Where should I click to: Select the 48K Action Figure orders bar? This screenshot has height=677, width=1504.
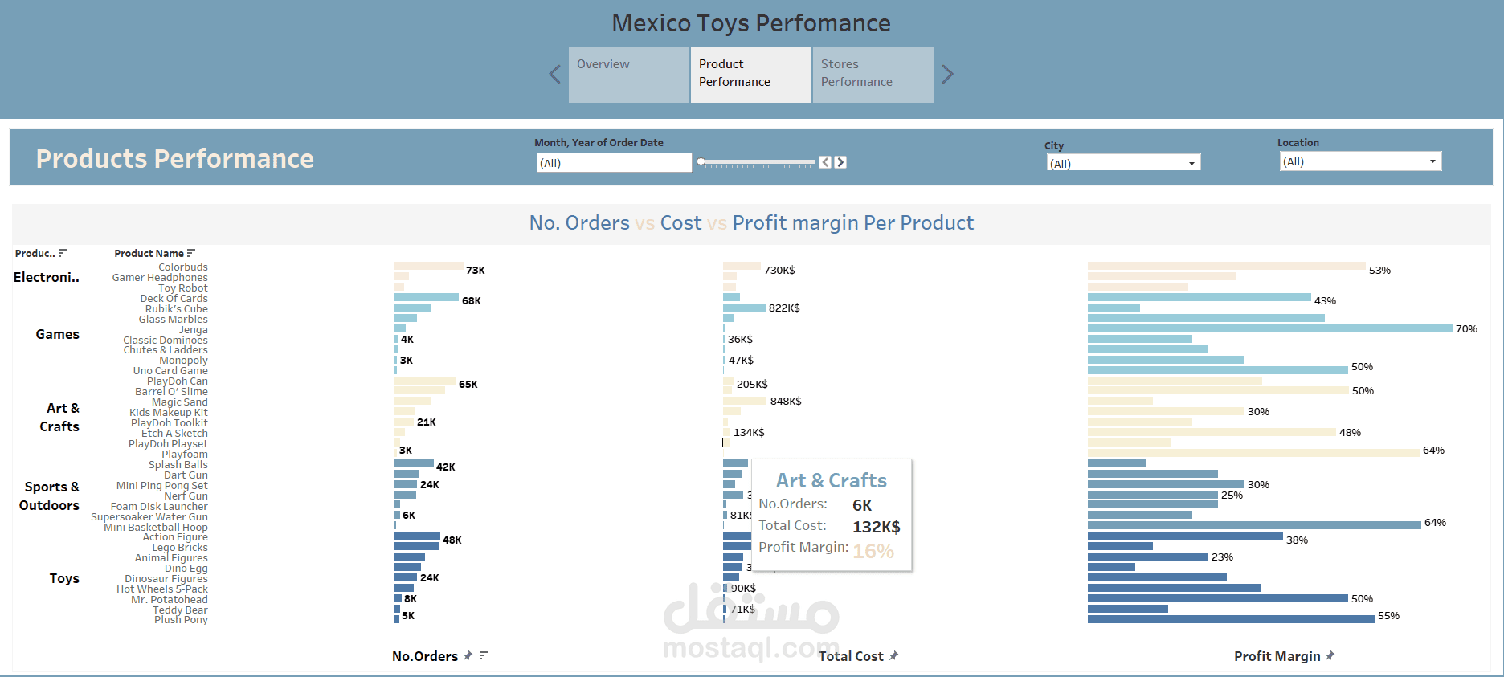tap(417, 536)
